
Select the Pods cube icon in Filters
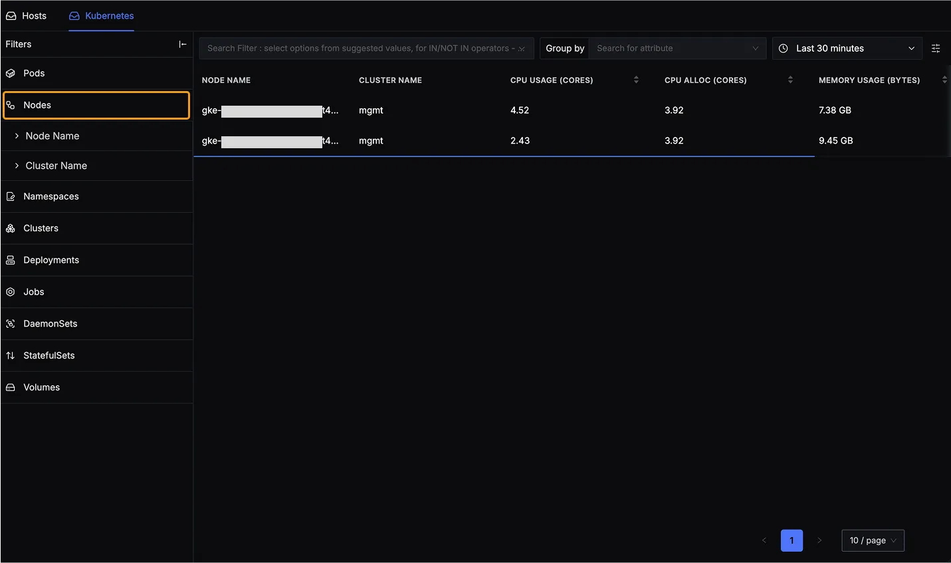[10, 73]
